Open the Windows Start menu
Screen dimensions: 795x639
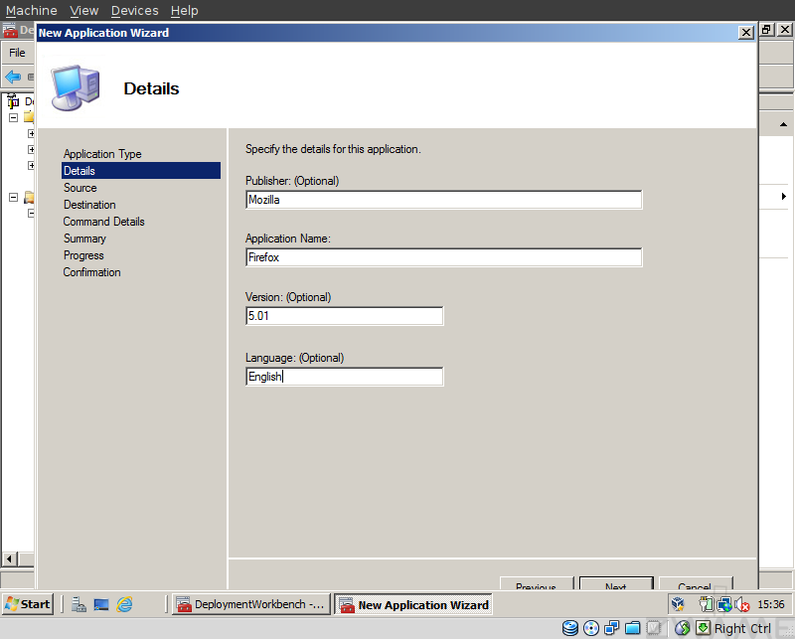pyautogui.click(x=28, y=604)
